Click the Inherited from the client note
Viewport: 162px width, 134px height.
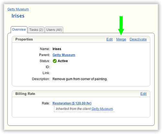tap(85, 109)
